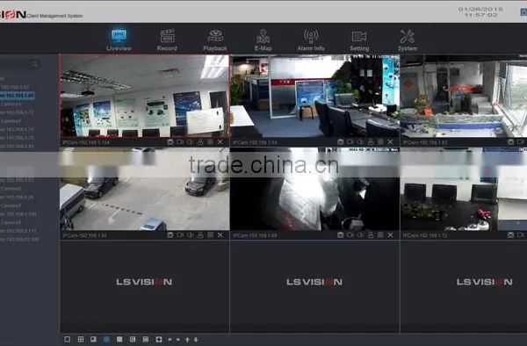
Task: Open the System tools tab
Action: point(408,40)
